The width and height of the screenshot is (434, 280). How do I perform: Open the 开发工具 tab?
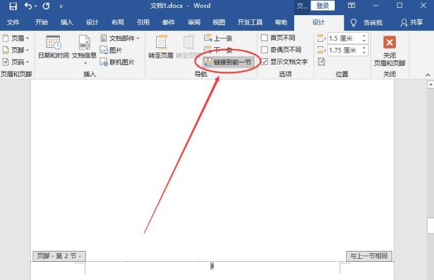point(250,22)
